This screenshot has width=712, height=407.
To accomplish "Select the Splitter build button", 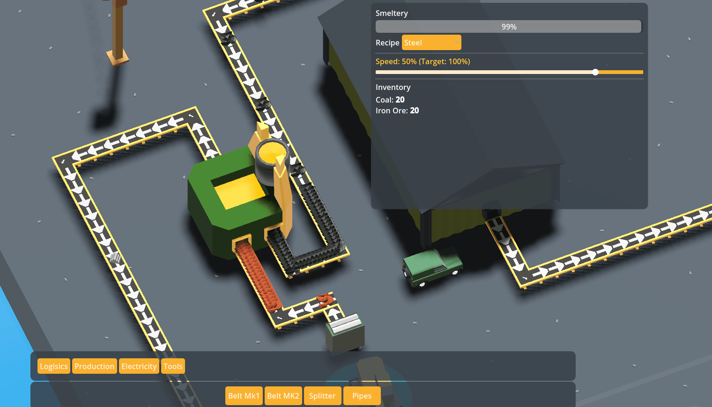I will pos(322,396).
